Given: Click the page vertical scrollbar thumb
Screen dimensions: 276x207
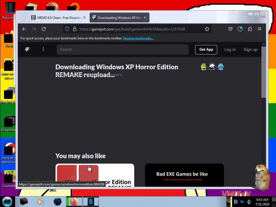Looking at the screenshot, I should (264, 72).
